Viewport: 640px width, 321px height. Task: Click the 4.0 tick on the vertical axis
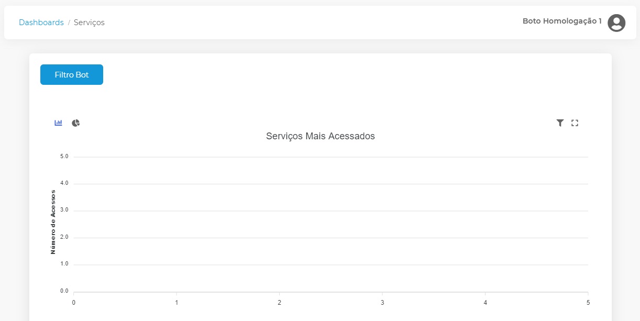(64, 183)
